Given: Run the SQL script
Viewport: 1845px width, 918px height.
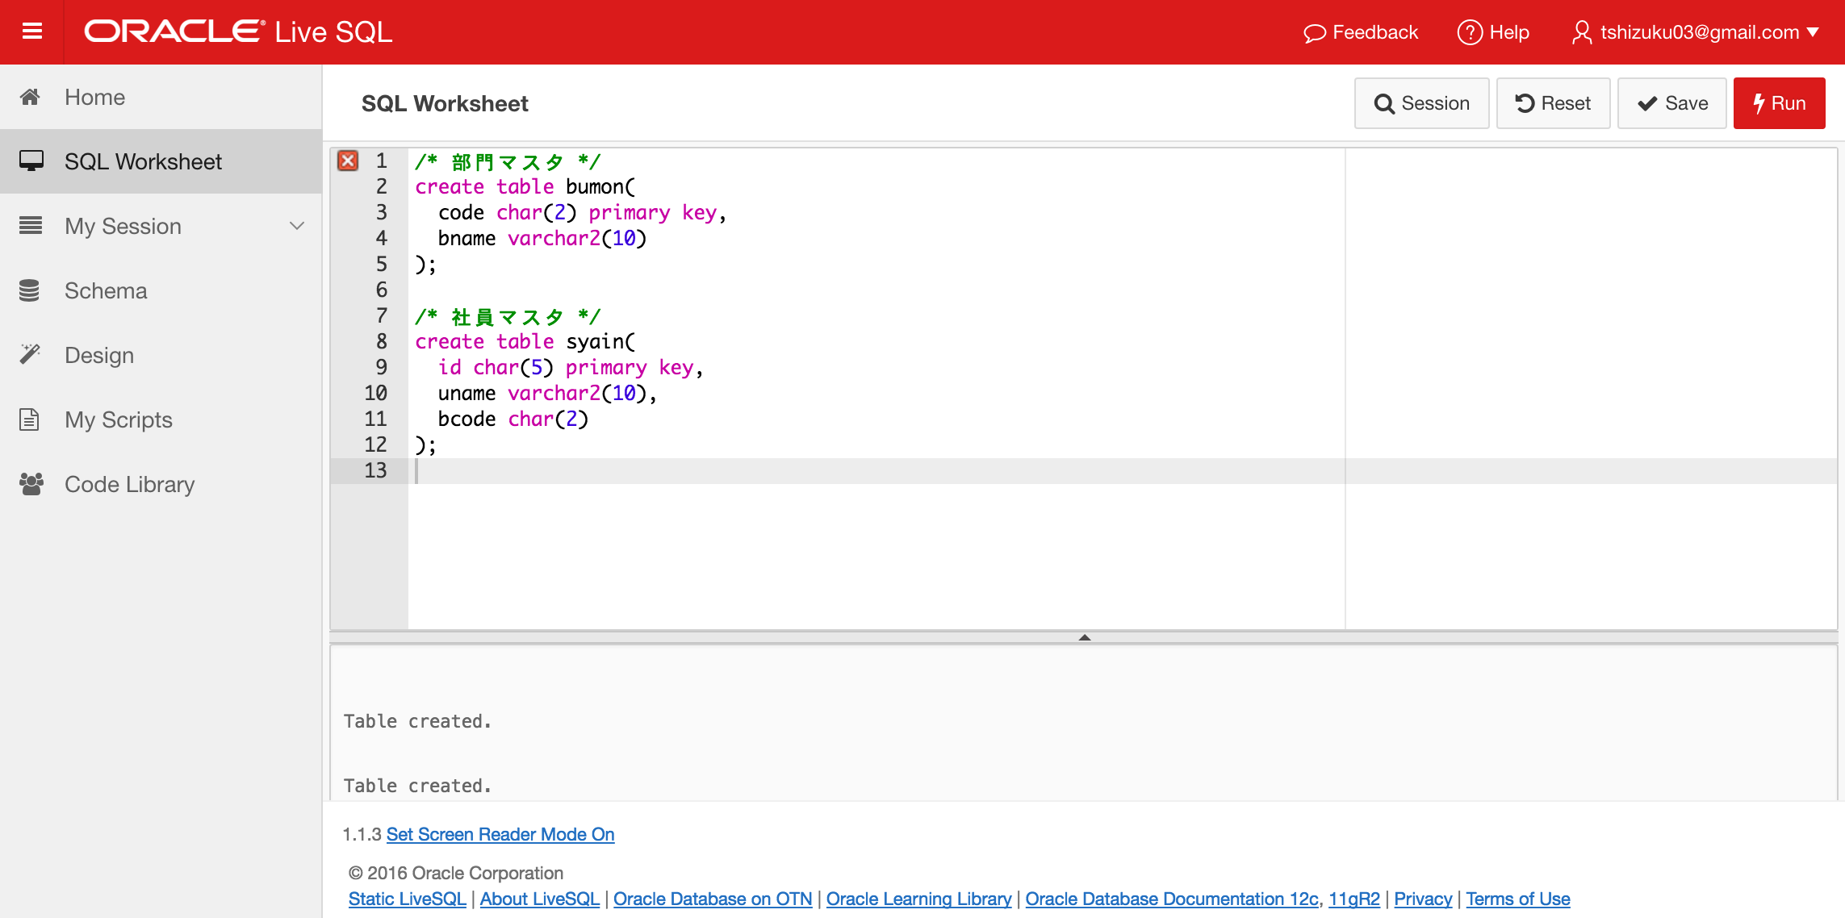Looking at the screenshot, I should (x=1779, y=102).
